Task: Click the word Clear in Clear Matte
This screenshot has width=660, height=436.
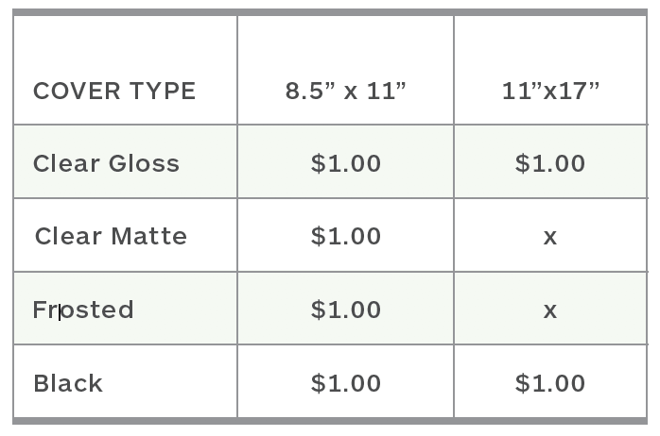Action: [68, 236]
